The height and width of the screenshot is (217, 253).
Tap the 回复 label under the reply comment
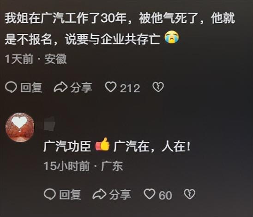click(70, 194)
